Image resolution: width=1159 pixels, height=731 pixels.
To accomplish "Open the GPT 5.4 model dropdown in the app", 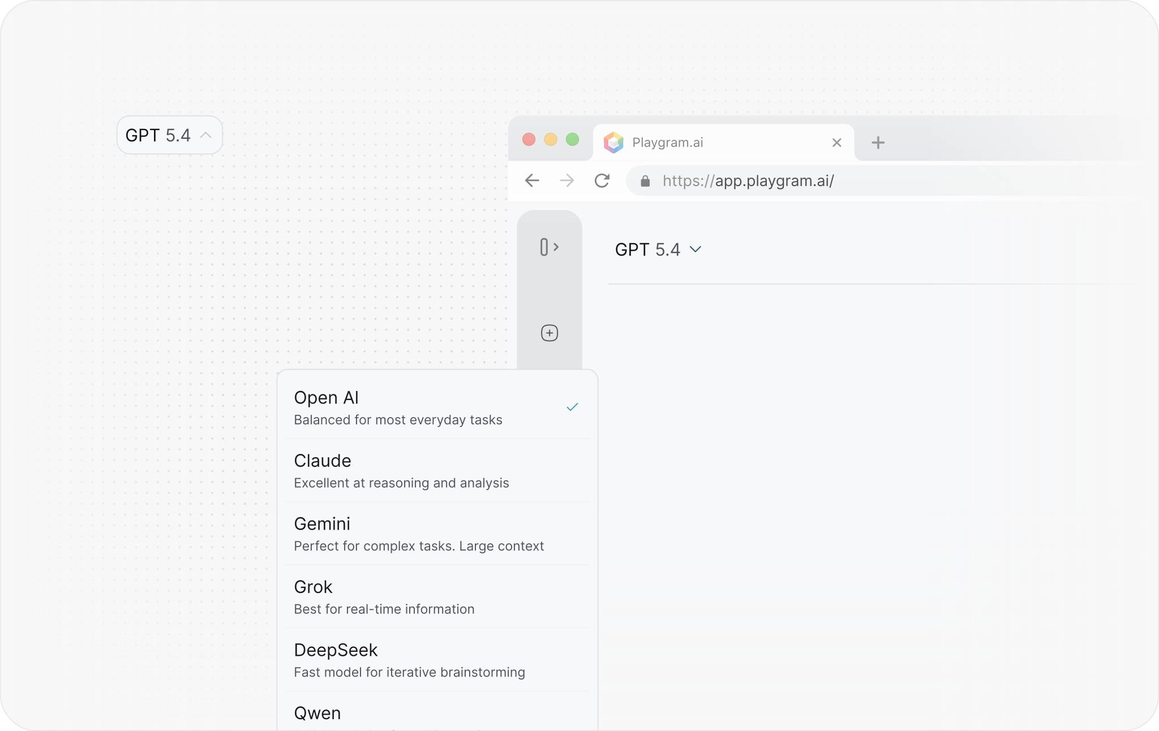I will pyautogui.click(x=658, y=250).
